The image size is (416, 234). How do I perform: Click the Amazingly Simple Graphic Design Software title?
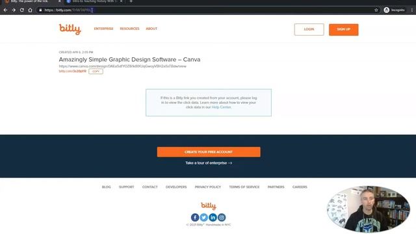[x=129, y=59]
